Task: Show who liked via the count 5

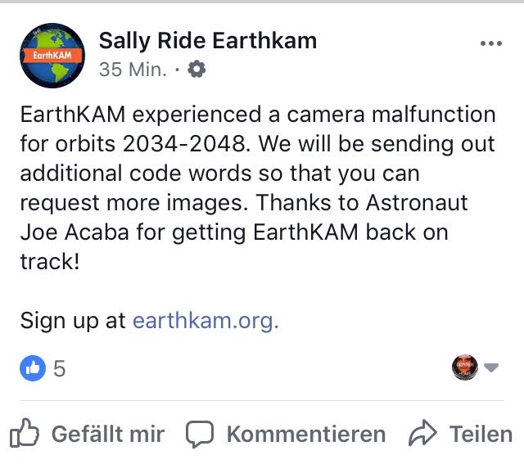Action: click(60, 368)
